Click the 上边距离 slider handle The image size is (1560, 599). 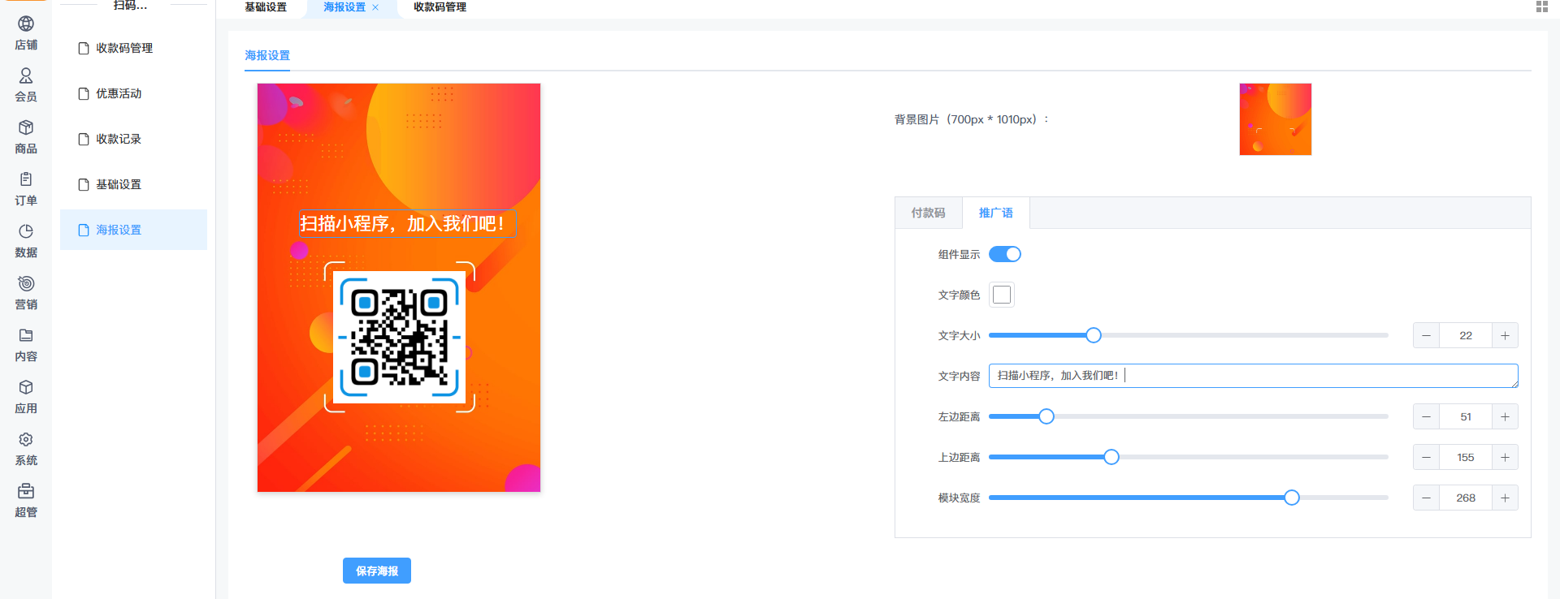pos(1111,457)
